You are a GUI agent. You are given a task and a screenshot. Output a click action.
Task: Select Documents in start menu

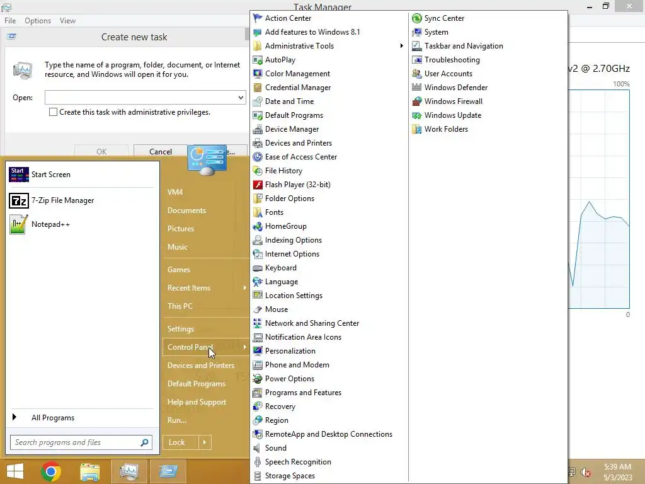click(x=186, y=210)
